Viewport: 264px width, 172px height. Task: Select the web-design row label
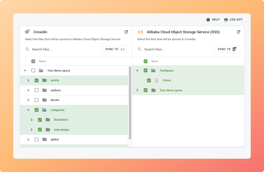click(x=61, y=129)
